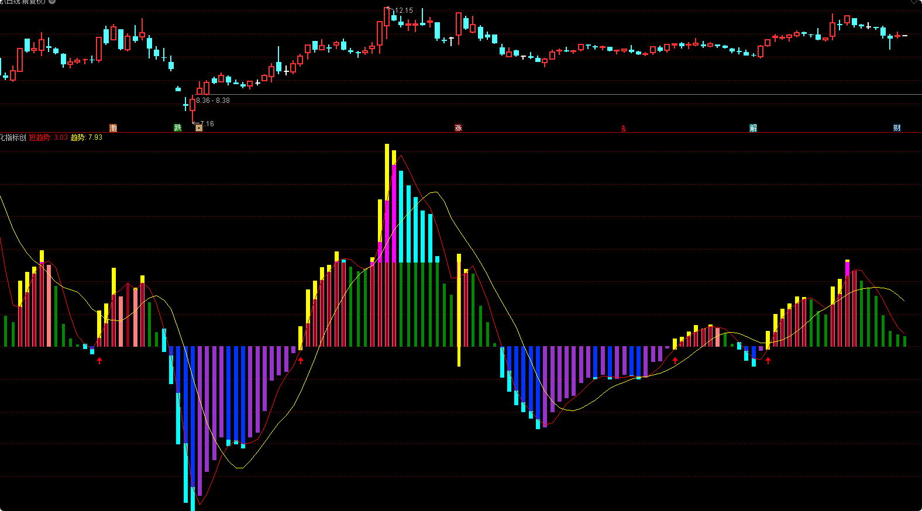
Task: Click the blue 财 financial report marker
Action: click(897, 127)
